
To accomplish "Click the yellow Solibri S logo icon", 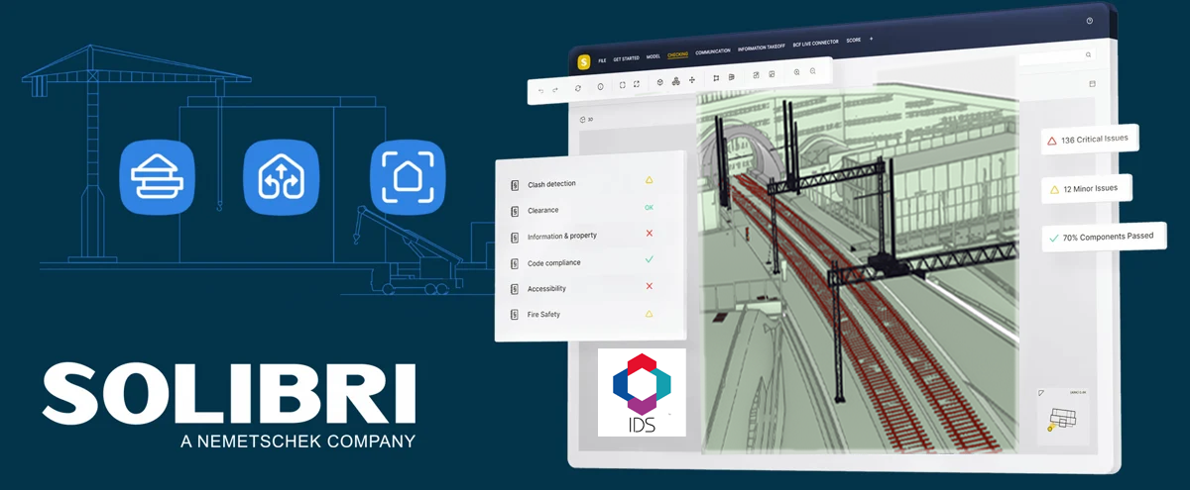I will point(583,61).
